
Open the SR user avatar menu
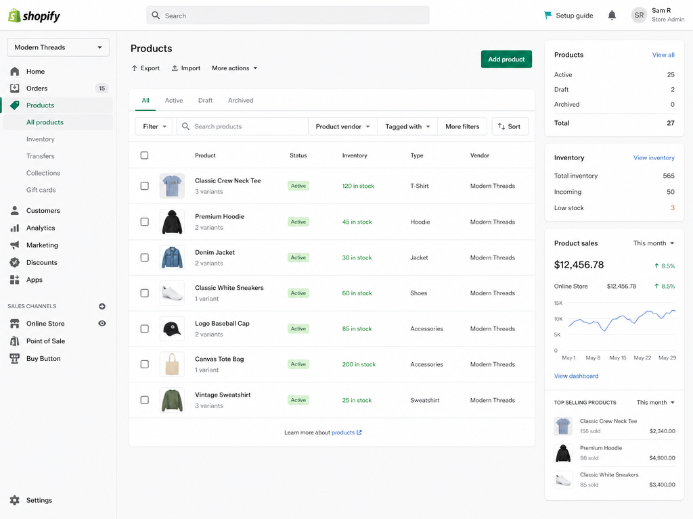[x=639, y=15]
